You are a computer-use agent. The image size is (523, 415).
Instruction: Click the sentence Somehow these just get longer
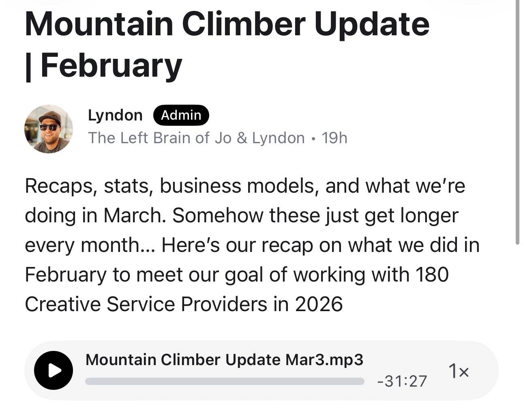tap(315, 215)
